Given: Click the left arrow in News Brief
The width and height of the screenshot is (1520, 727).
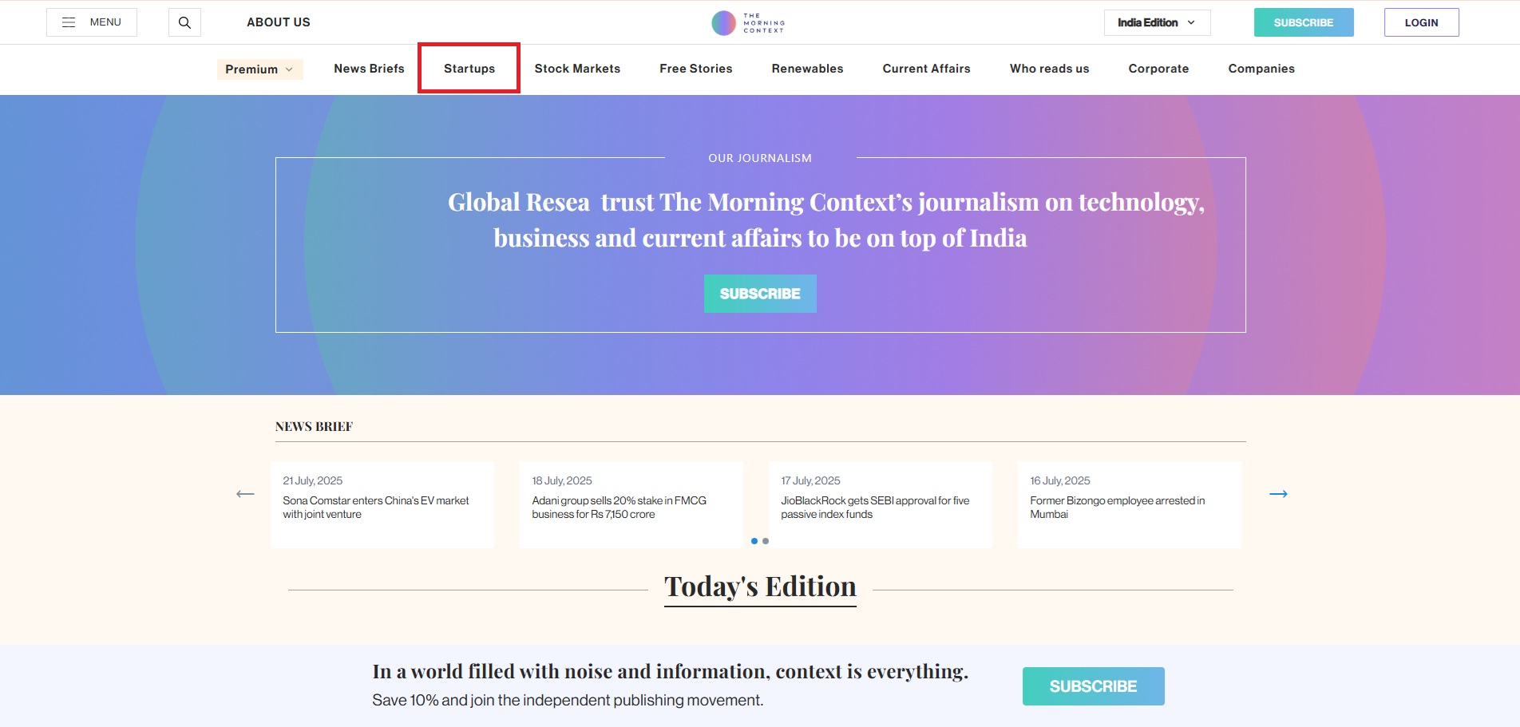Looking at the screenshot, I should coord(245,494).
